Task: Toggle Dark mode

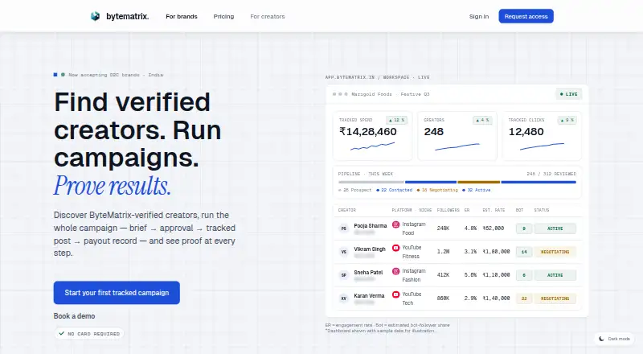Action: (614, 339)
